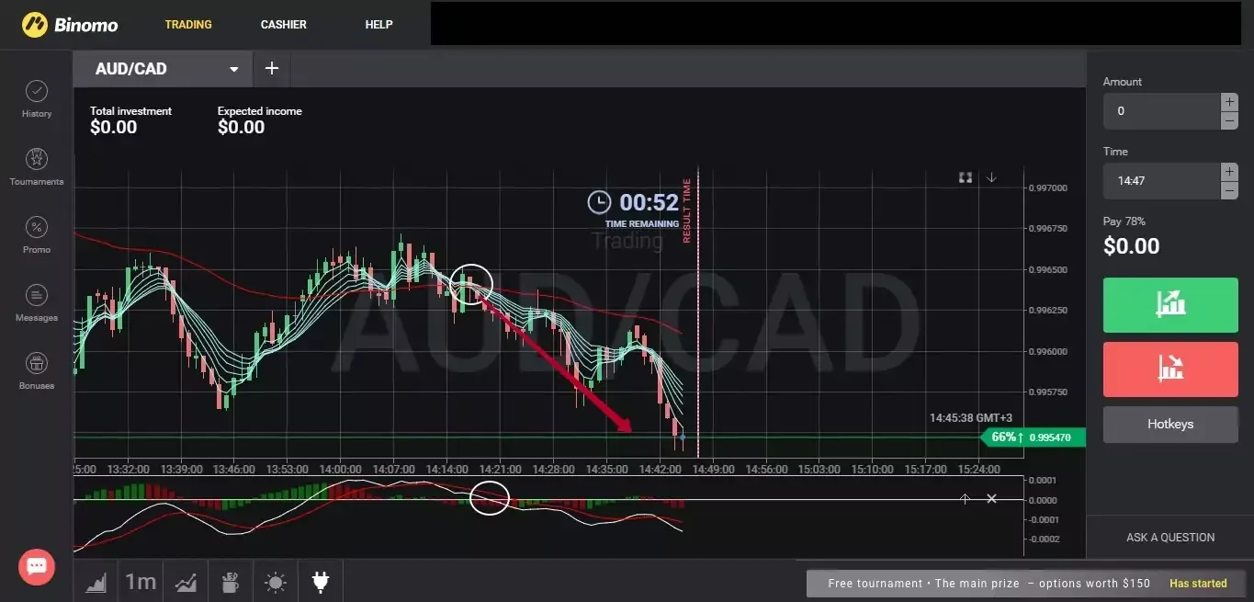This screenshot has height=602, width=1254.
Task: Add a new asset tab
Action: click(272, 69)
